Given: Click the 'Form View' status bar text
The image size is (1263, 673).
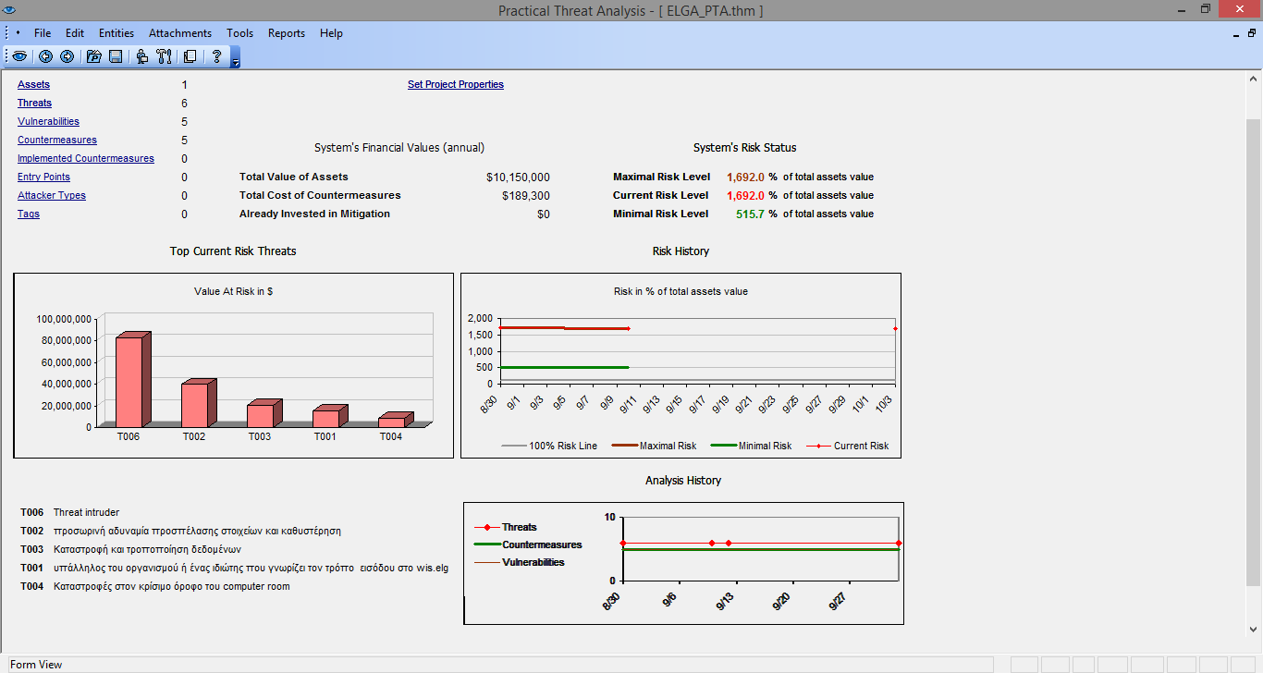Looking at the screenshot, I should point(36,665).
